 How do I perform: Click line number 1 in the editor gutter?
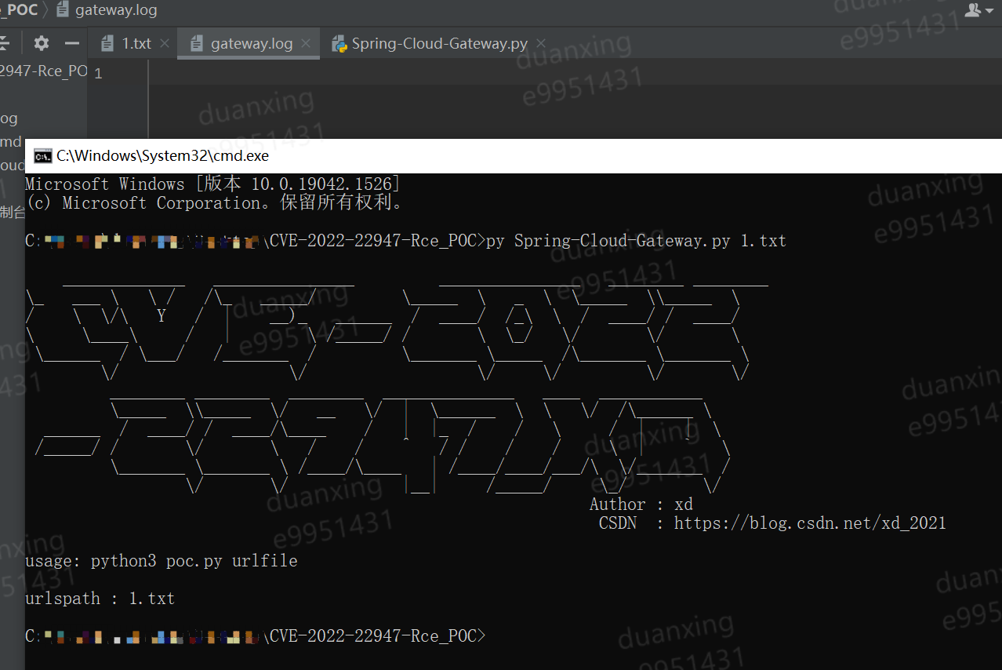[98, 73]
